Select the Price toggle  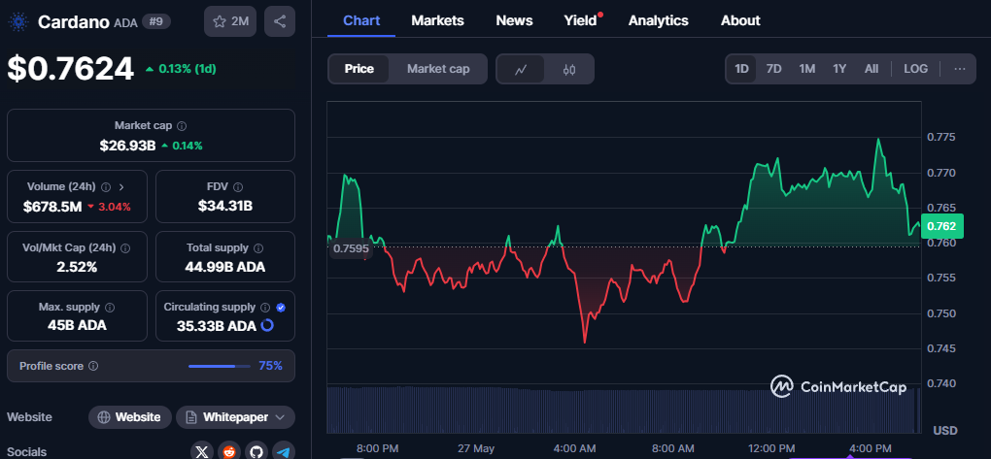point(359,69)
